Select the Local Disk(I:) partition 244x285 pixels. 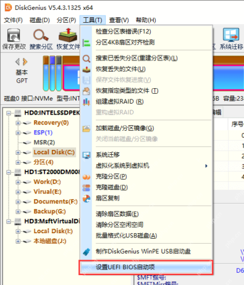53,231
